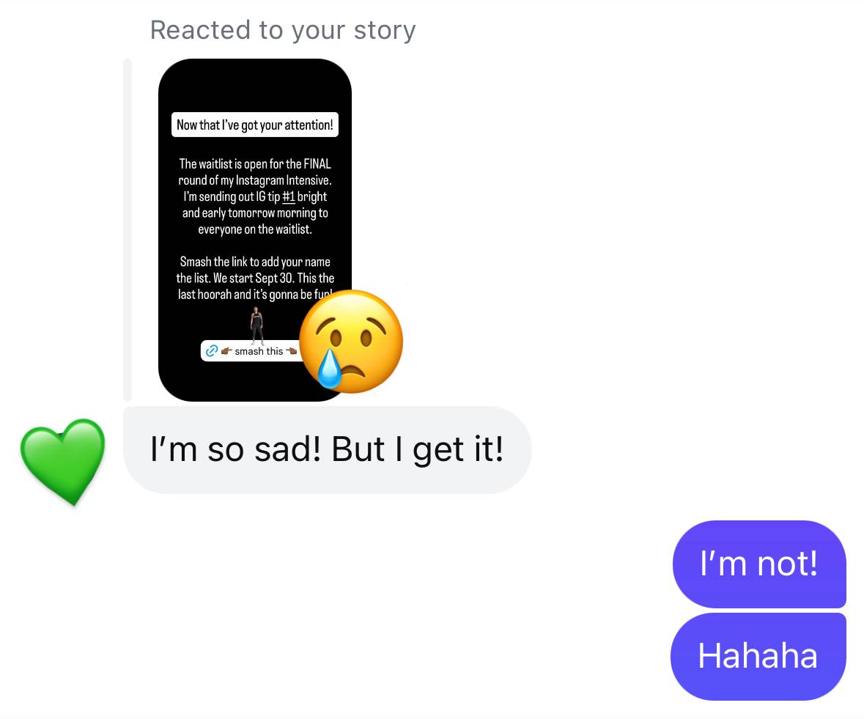This screenshot has width=864, height=719.
Task: Click the underlined #1 hashtag in the story
Action: click(289, 196)
